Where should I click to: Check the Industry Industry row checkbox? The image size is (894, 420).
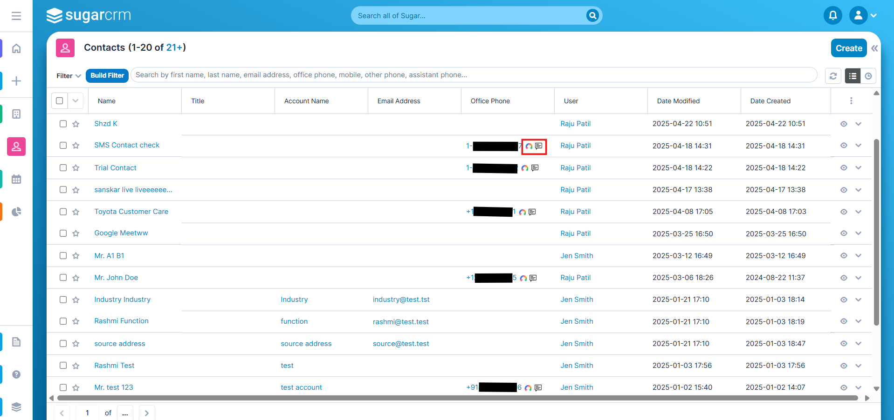[63, 300]
